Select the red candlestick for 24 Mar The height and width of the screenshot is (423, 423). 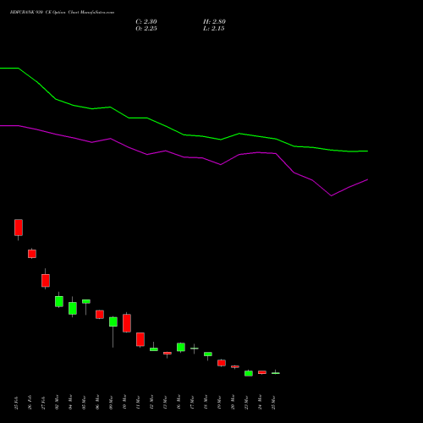(262, 372)
